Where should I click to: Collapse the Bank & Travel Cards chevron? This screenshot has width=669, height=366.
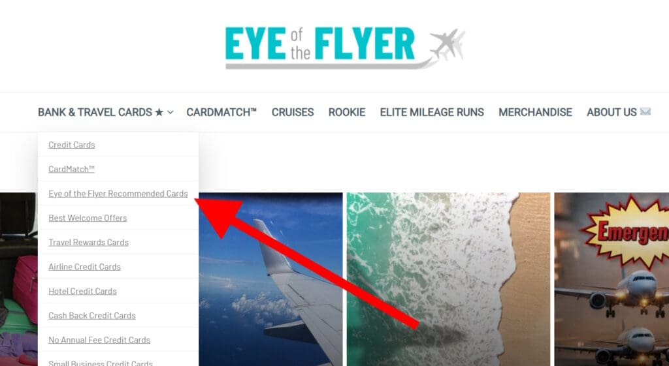pos(171,112)
